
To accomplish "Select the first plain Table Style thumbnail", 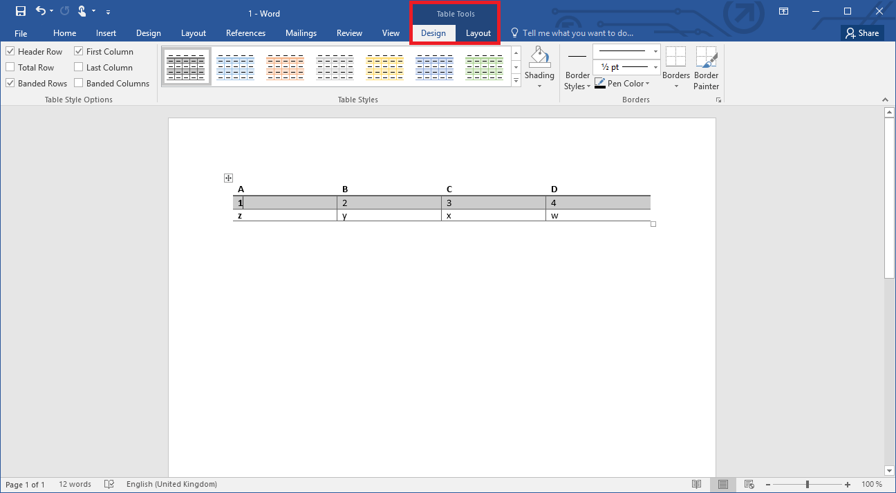I will pyautogui.click(x=186, y=66).
